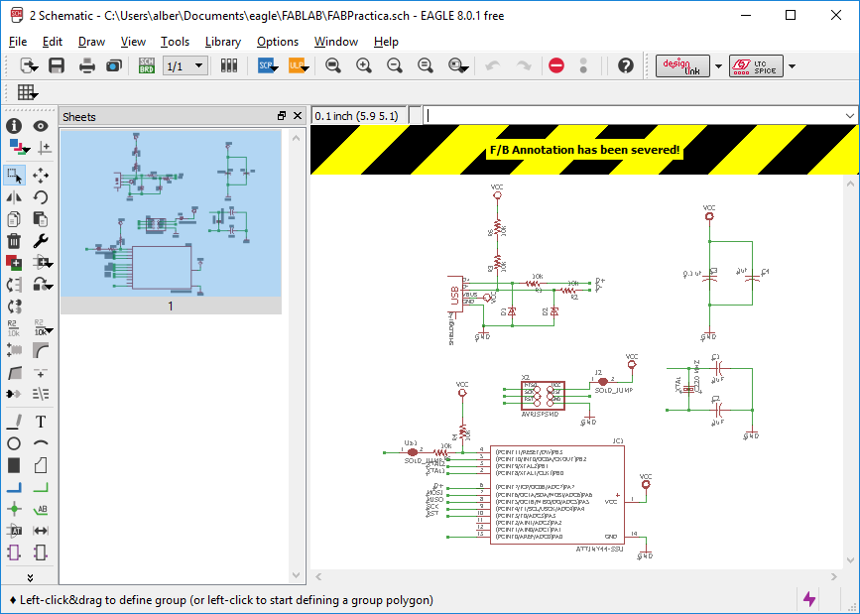This screenshot has height=614, width=860.
Task: Click the Print icon in toolbar
Action: point(87,65)
